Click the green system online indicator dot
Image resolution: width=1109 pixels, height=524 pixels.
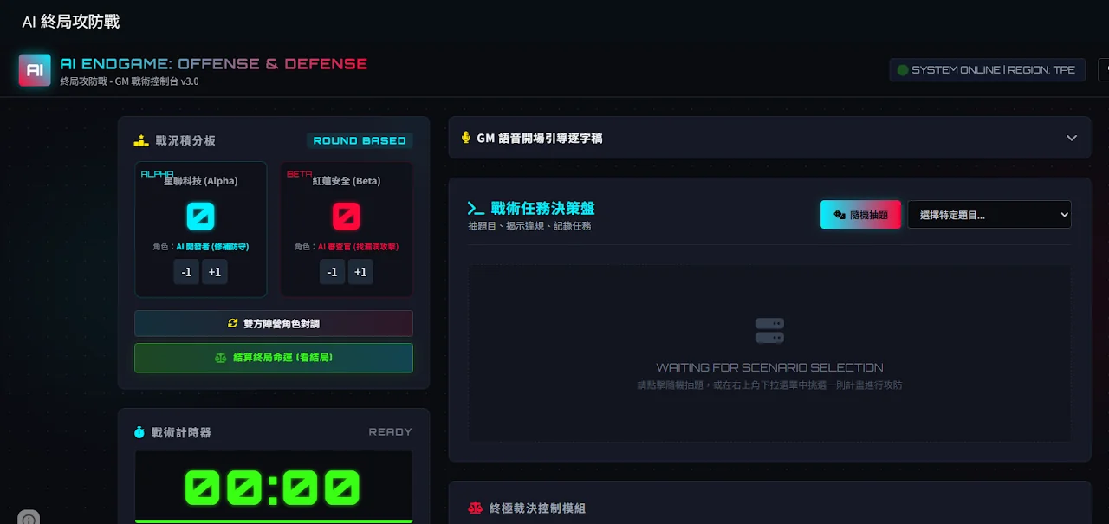pos(902,70)
